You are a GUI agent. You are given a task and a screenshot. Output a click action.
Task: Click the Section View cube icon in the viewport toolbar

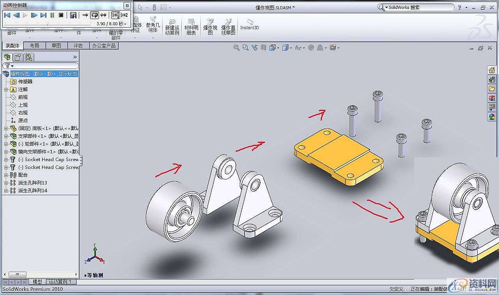[264, 47]
